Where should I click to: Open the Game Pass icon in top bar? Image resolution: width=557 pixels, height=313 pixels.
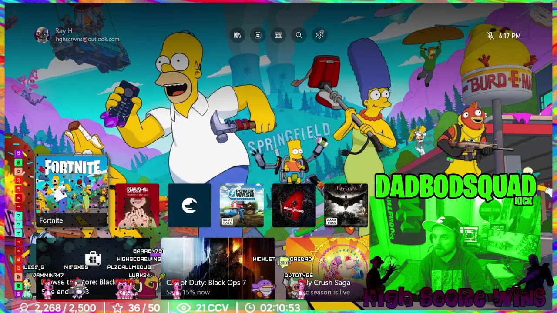tap(278, 35)
